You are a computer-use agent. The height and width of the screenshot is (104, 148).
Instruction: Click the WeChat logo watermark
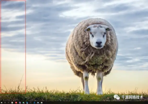coord(117,97)
